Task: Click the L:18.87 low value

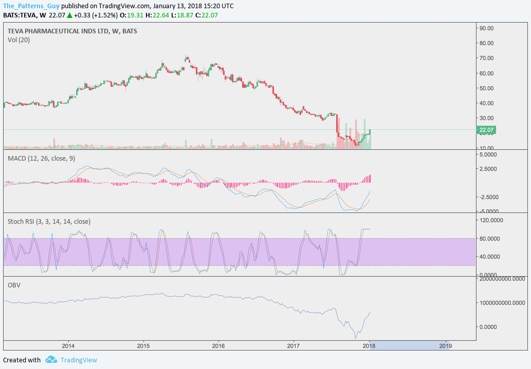Action: [182, 15]
